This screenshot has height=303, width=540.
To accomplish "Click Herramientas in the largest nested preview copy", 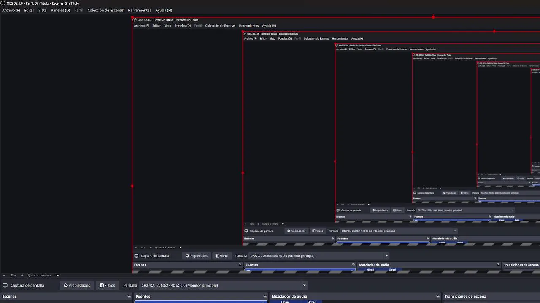I will [249, 26].
